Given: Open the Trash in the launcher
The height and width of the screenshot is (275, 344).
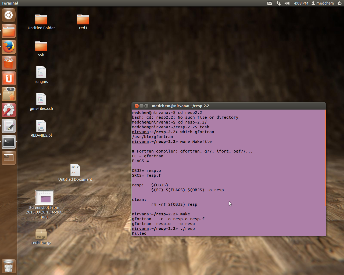Looking at the screenshot, I should (x=9, y=266).
